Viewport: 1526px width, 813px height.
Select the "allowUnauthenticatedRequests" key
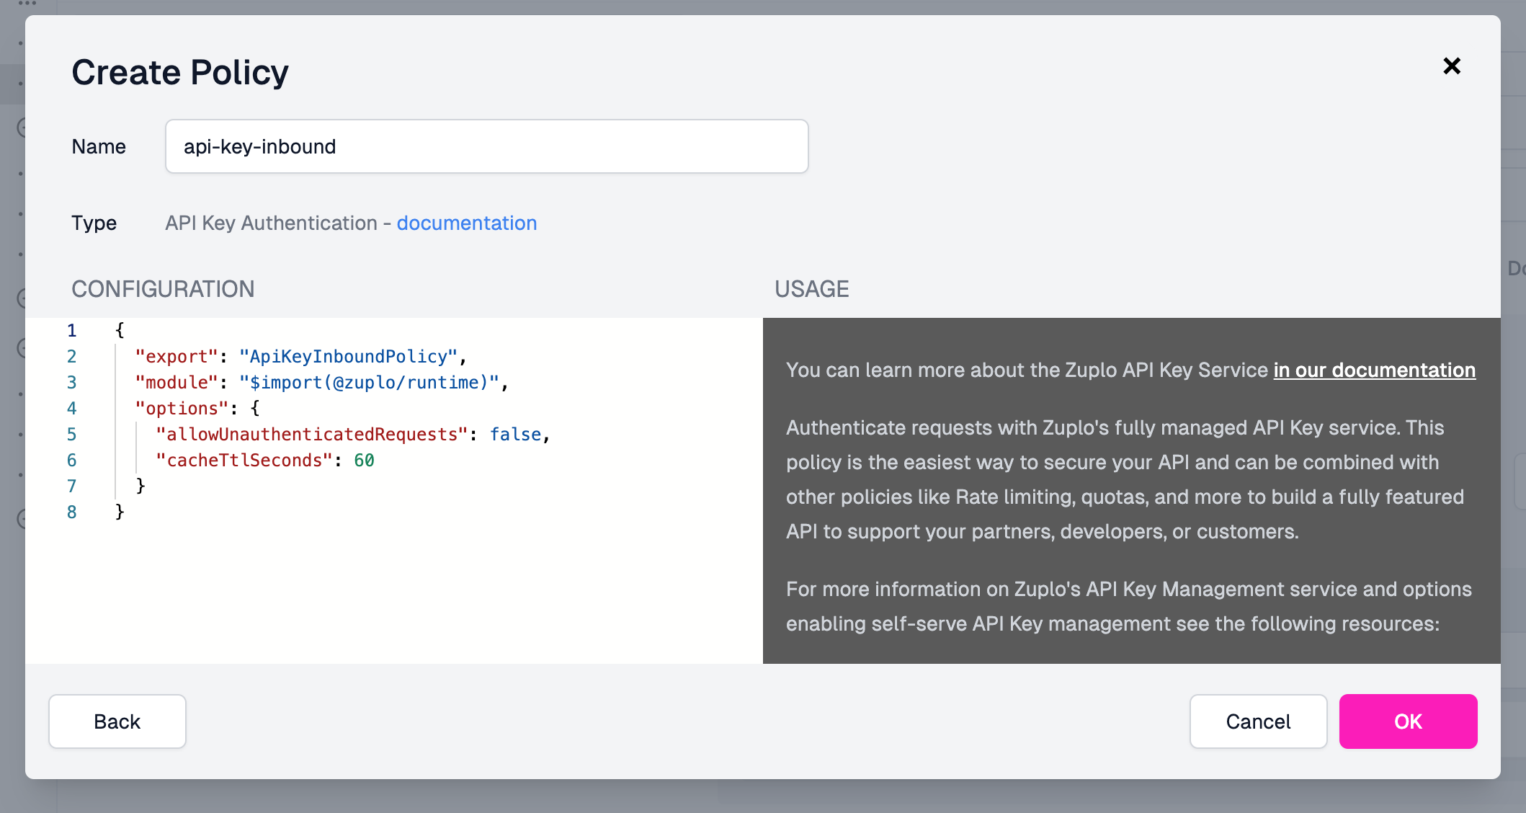click(312, 435)
